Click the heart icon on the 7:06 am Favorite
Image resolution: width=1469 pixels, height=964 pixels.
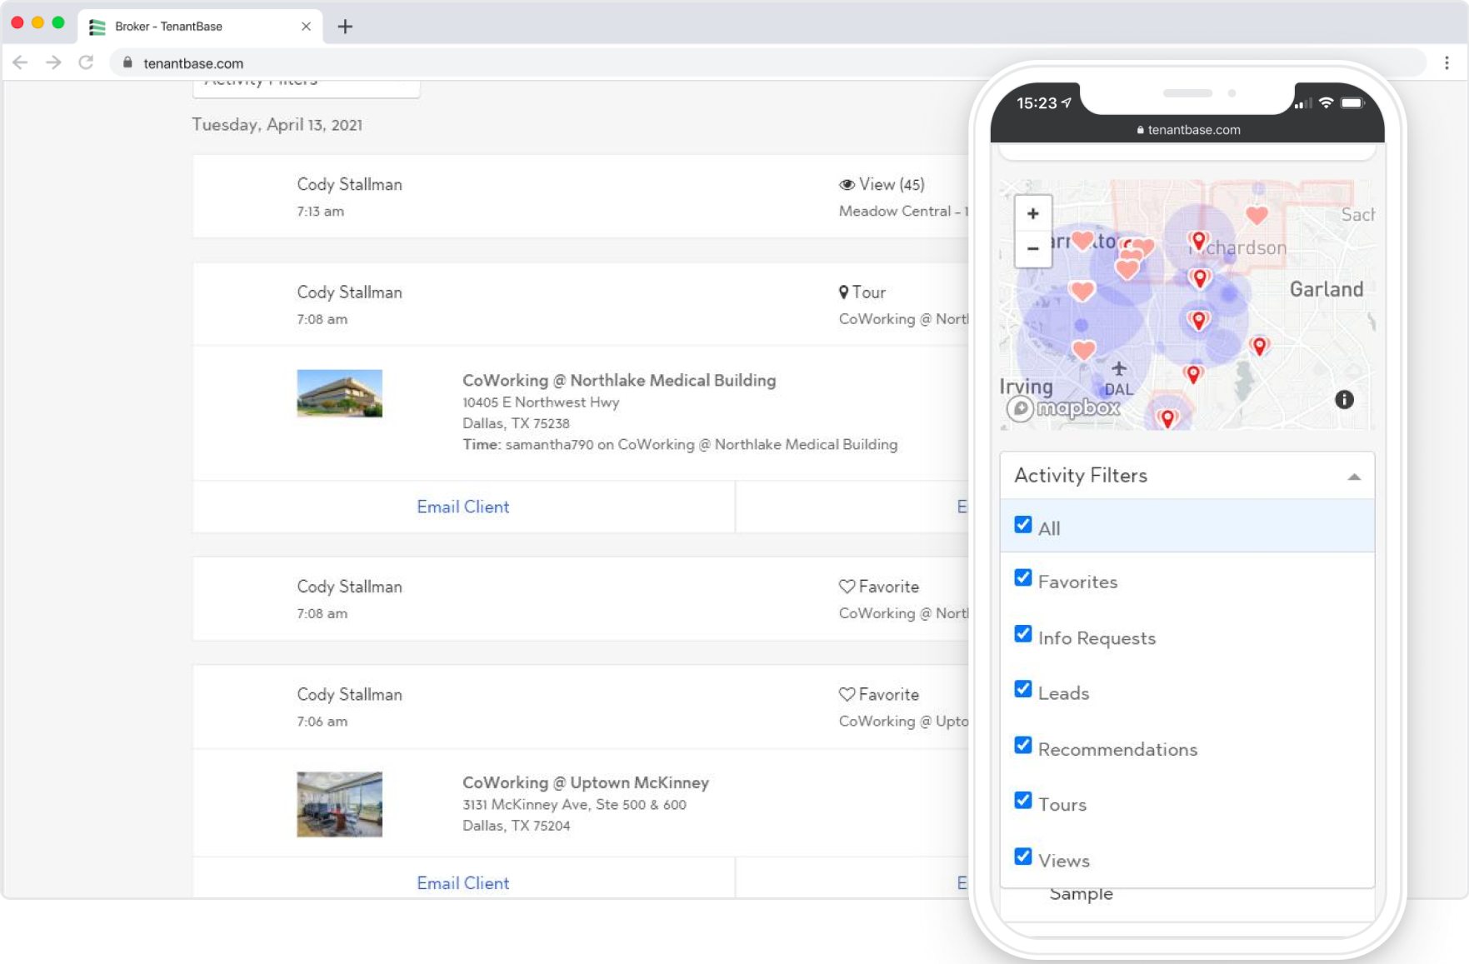tap(847, 694)
